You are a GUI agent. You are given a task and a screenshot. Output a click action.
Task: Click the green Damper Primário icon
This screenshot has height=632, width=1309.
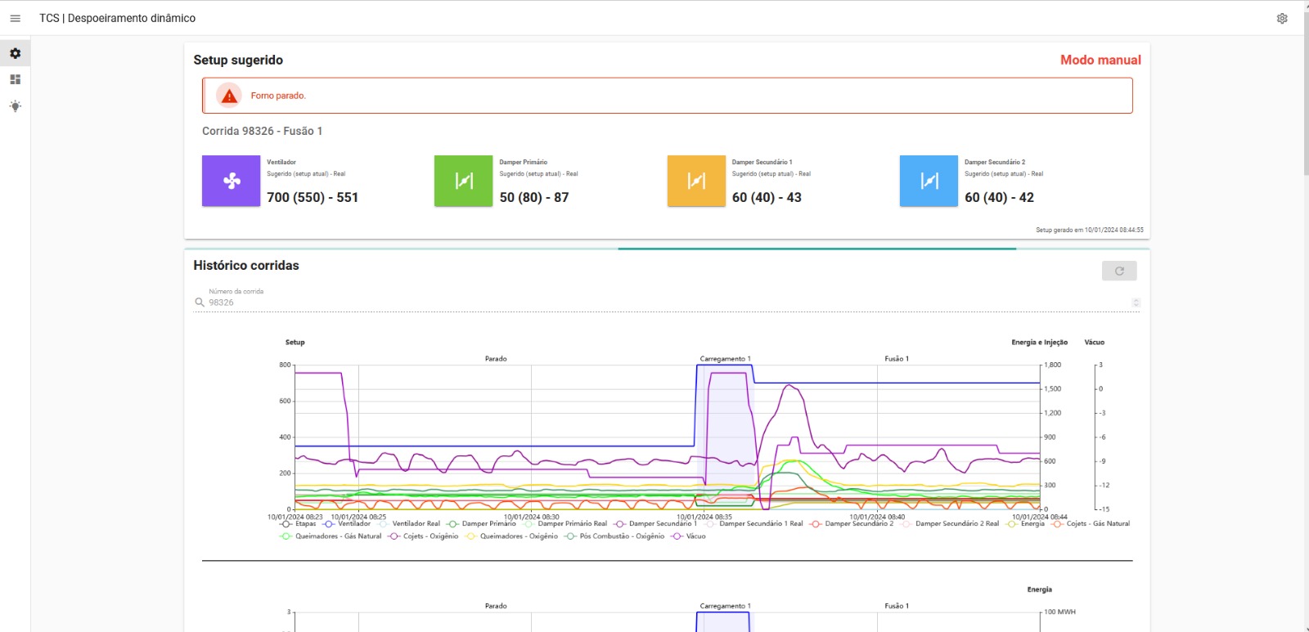coord(464,181)
